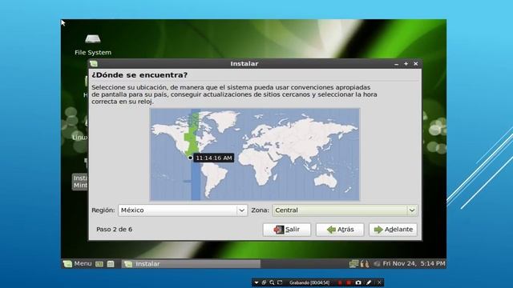Maximize the Instalar window with plus button
The image size is (513, 288).
406,64
